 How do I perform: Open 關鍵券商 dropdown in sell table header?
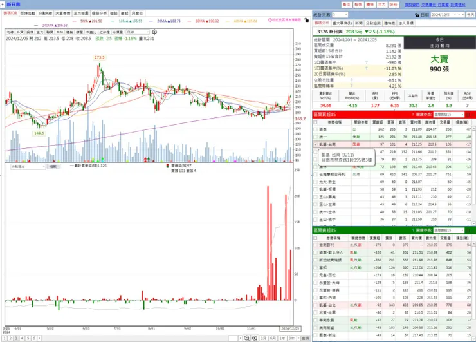(x=449, y=230)
